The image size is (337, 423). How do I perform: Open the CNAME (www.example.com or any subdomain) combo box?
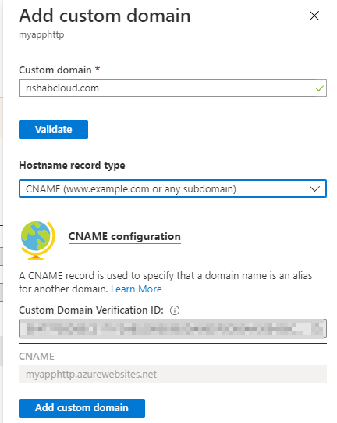pos(172,188)
